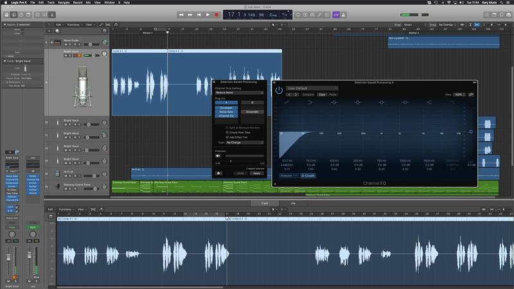
Task: Click the Compare button in Channel EQ
Action: point(308,94)
